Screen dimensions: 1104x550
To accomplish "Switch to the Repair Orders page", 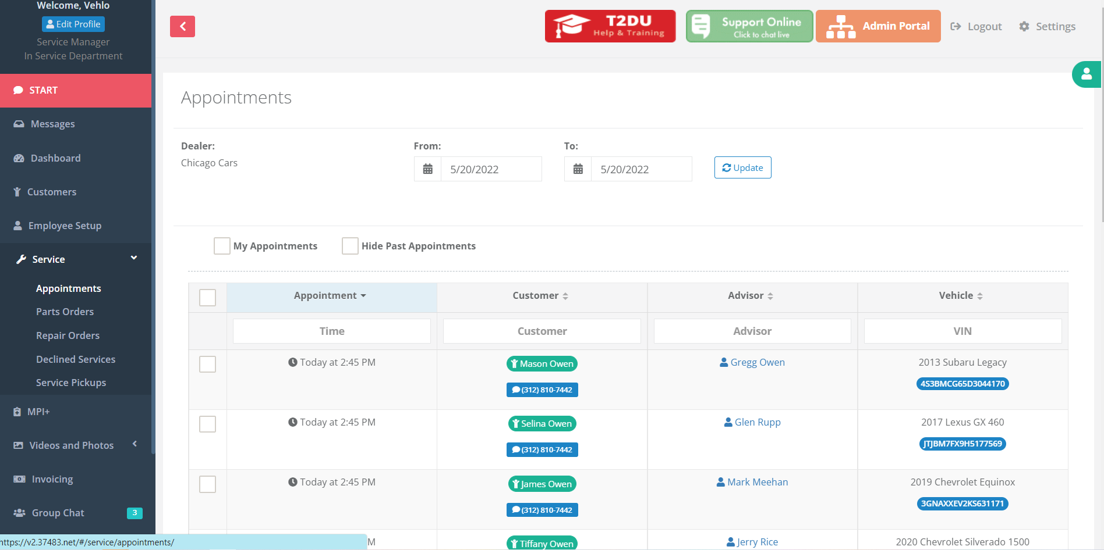I will click(68, 335).
